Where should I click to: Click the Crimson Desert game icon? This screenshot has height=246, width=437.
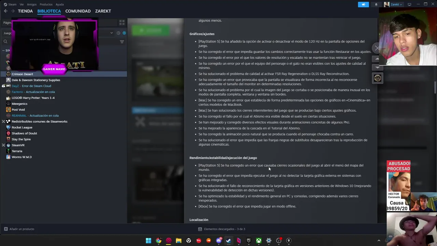9,74
